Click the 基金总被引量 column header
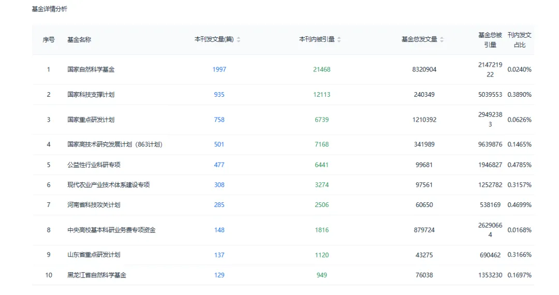The width and height of the screenshot is (559, 295). 490,40
